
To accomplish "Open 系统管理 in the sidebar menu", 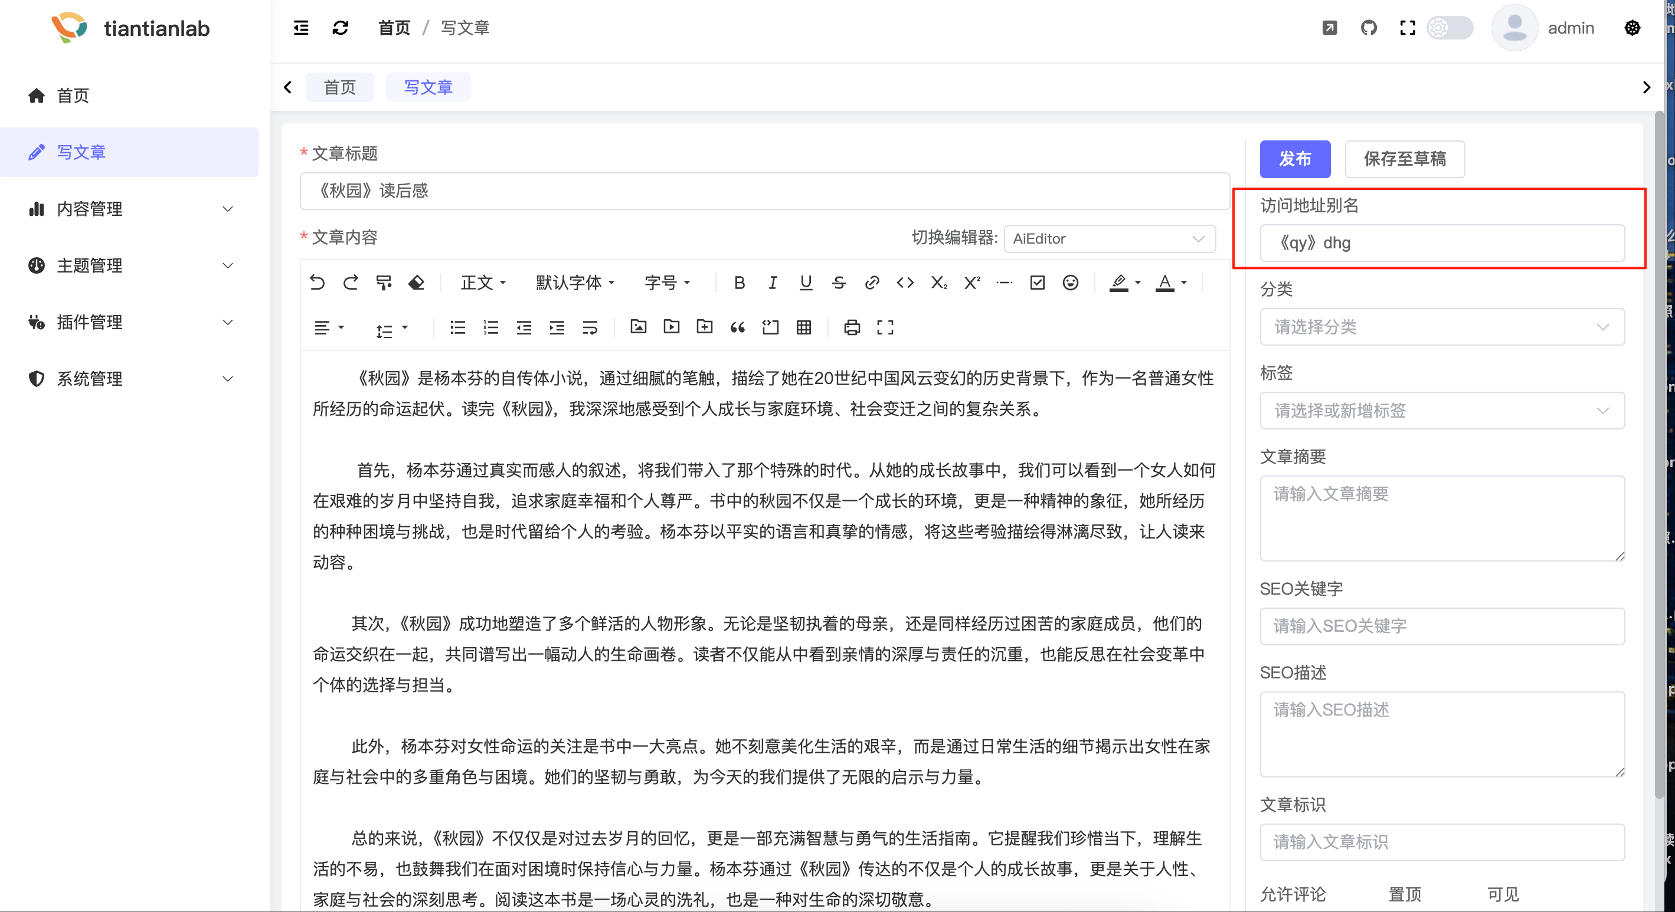I will (130, 379).
